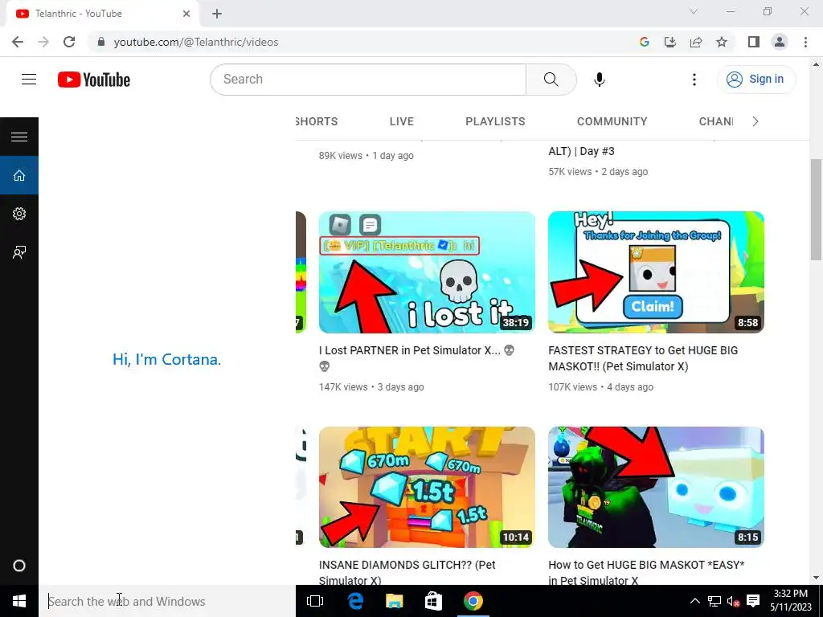Select Cortana Home icon
The image size is (823, 617).
19,175
